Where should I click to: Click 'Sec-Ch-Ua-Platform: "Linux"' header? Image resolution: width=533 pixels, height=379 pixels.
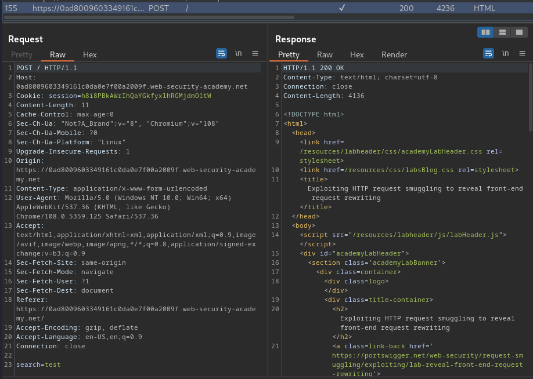[71, 142]
